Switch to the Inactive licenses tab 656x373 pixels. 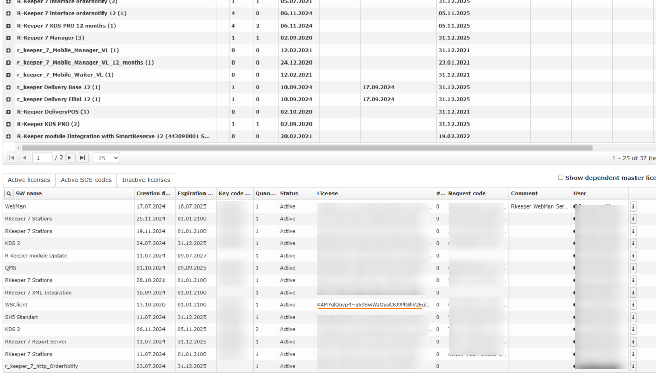(x=146, y=180)
